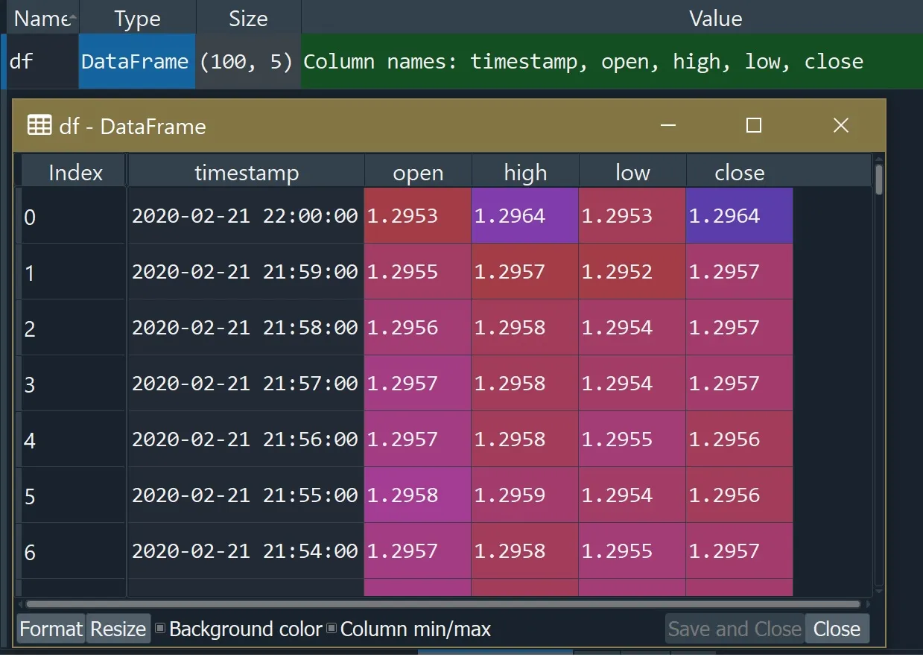Click the Resize button
Image resolution: width=923 pixels, height=657 pixels.
click(118, 629)
